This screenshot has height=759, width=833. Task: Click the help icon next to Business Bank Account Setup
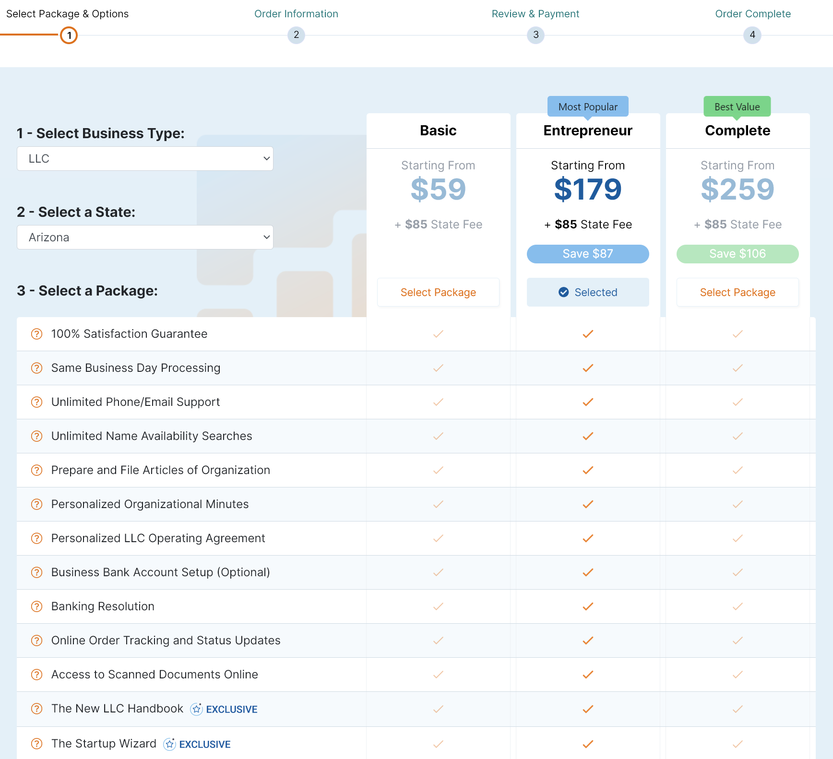pyautogui.click(x=36, y=572)
